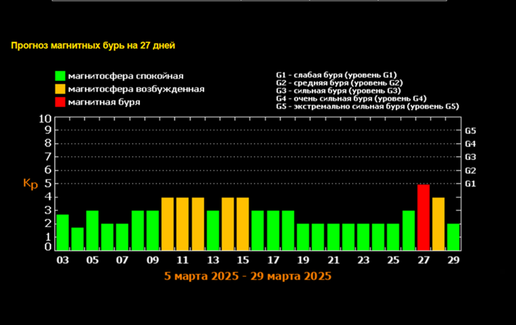Click the green bar for March 26

tap(408, 230)
